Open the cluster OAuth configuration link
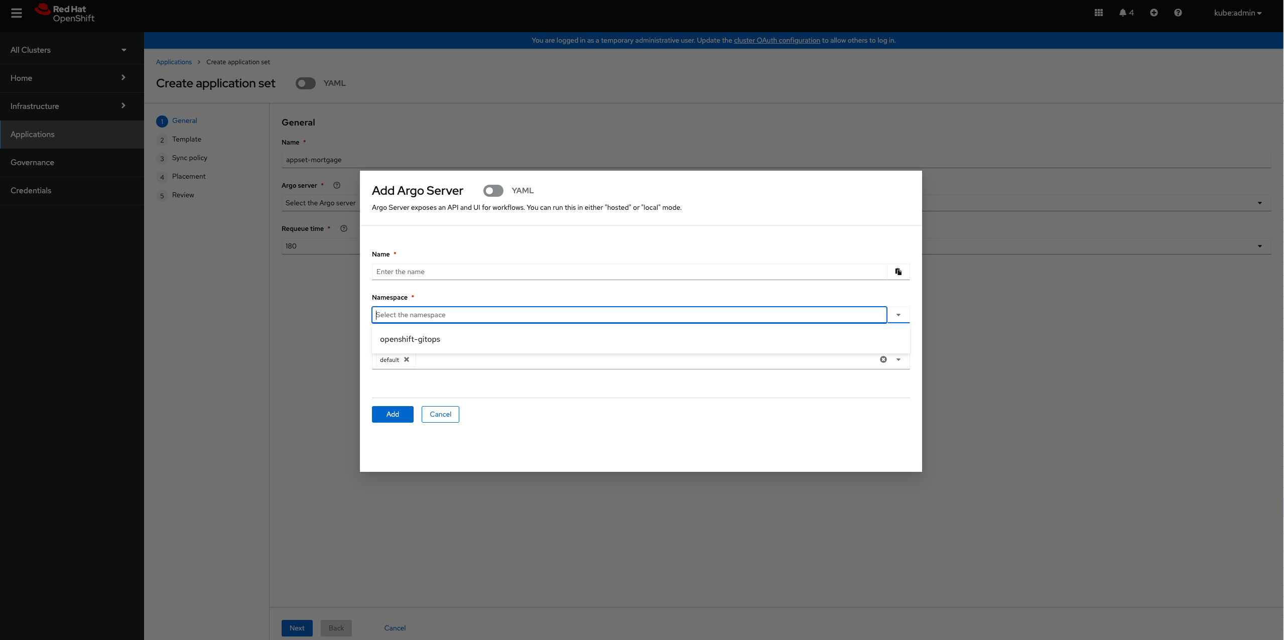The image size is (1284, 640). (777, 40)
